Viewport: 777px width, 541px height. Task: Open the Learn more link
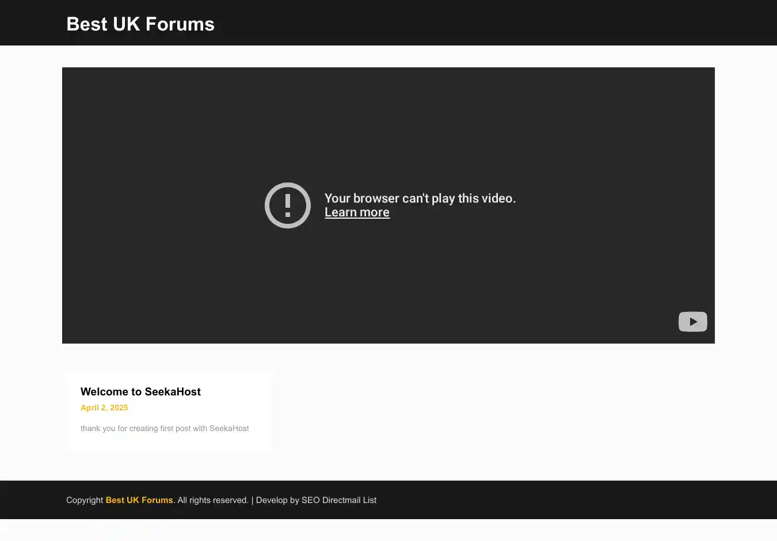(x=357, y=212)
